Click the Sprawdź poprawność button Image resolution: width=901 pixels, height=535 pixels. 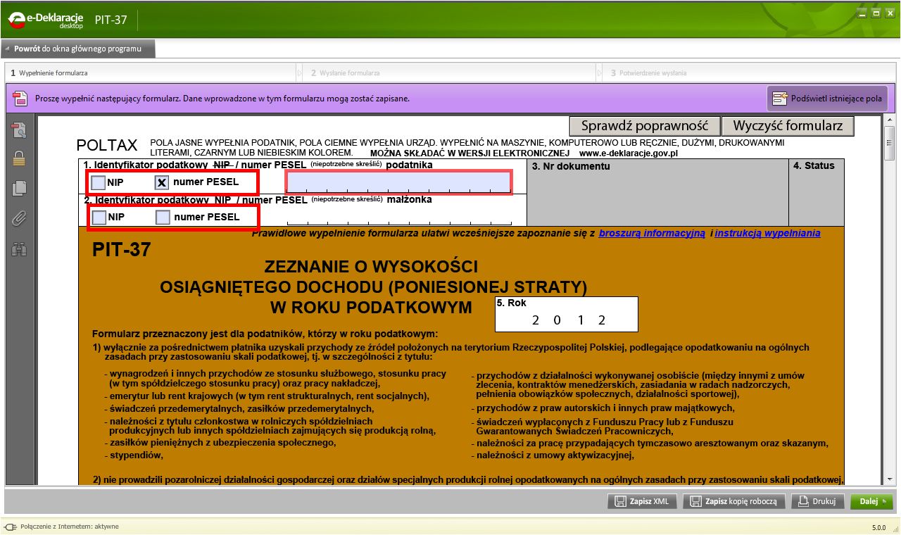point(644,126)
